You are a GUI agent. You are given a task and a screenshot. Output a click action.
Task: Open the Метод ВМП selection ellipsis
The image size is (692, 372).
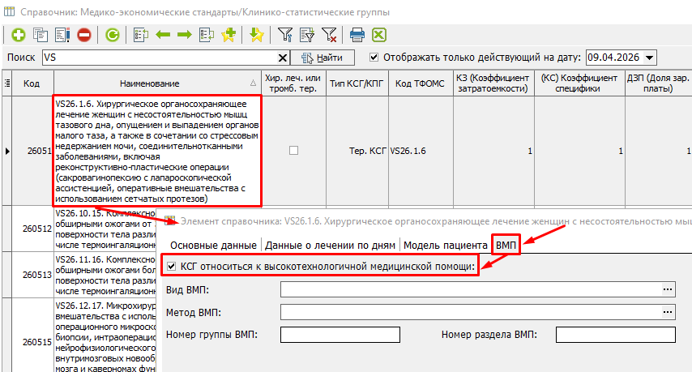(668, 312)
